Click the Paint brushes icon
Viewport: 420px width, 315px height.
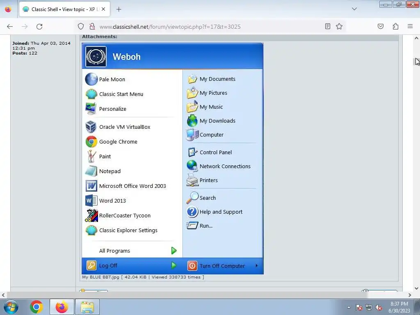(x=91, y=156)
